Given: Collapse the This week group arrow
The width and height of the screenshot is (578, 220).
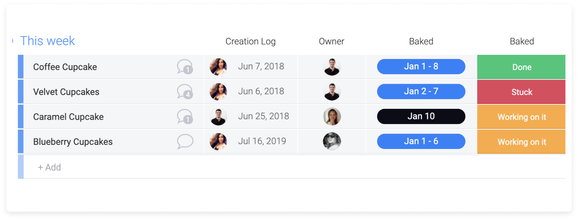Looking at the screenshot, I should (13, 41).
